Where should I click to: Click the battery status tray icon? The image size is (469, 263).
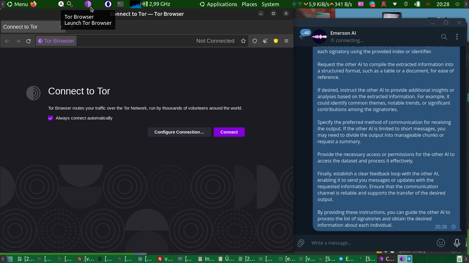click(417, 4)
